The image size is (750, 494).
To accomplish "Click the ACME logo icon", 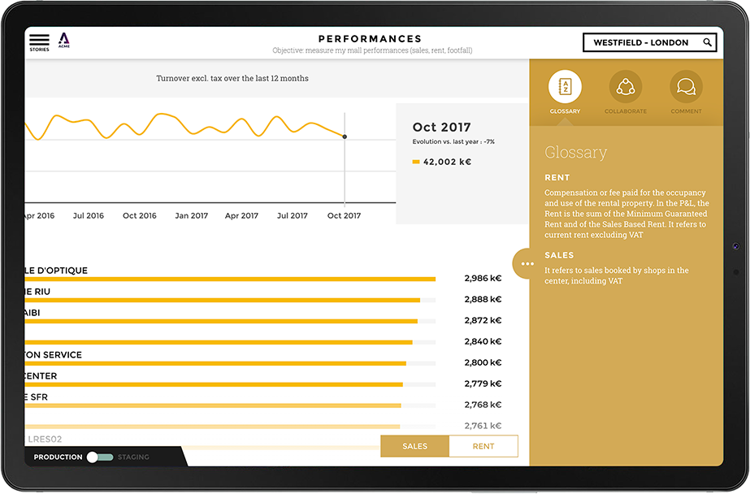I will 63,40.
